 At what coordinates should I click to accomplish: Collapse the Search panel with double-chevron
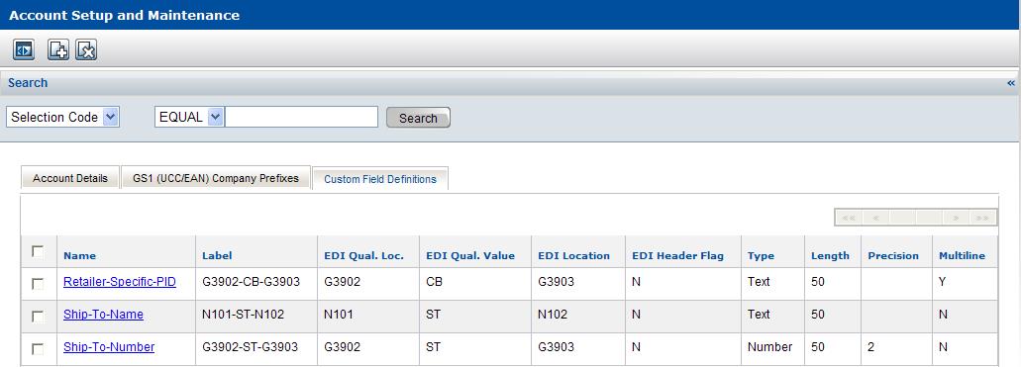1010,83
